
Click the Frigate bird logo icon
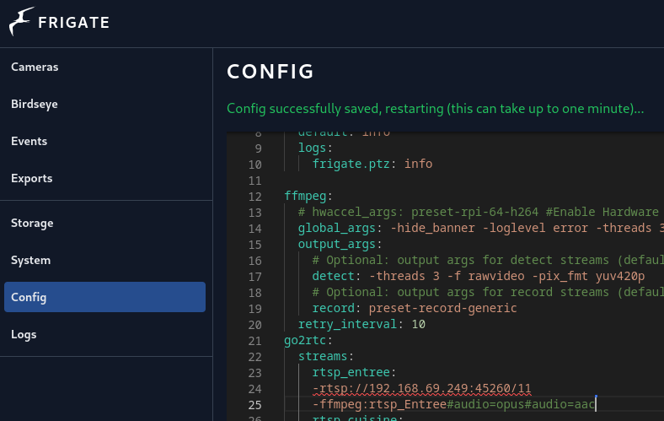(x=21, y=21)
